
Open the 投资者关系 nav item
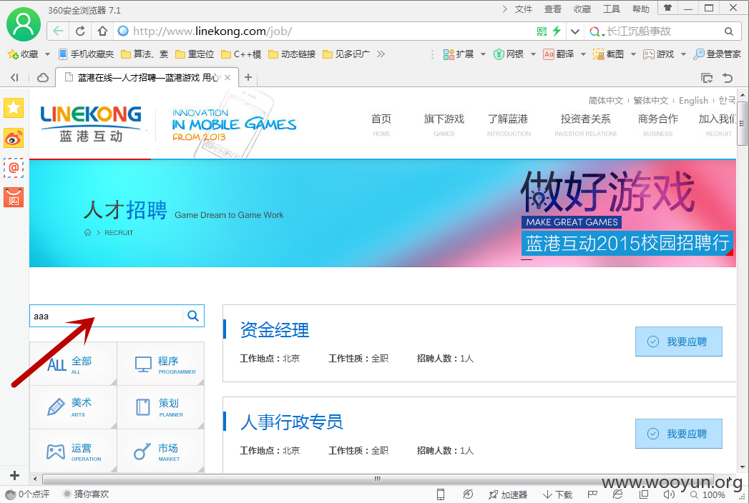pyautogui.click(x=586, y=124)
